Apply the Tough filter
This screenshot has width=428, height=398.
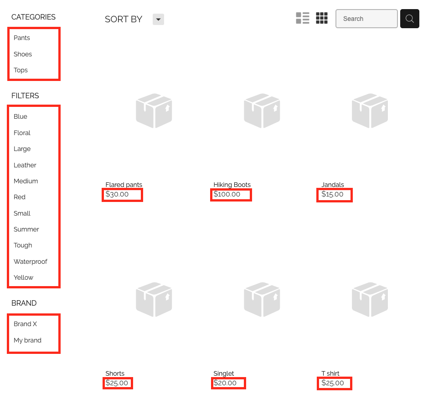tap(23, 246)
